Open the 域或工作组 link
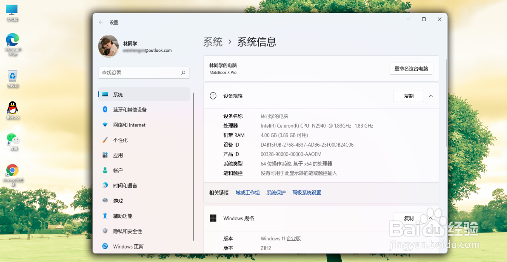Viewport: 507px width, 262px height. (x=247, y=193)
